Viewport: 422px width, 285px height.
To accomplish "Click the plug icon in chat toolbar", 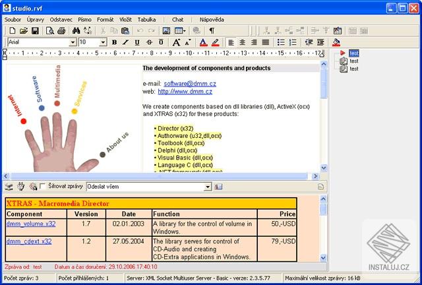I will click(x=20, y=187).
